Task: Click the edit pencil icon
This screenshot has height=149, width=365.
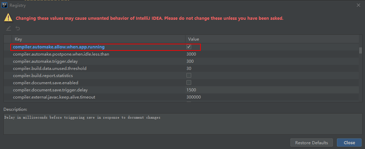Action: (8, 28)
